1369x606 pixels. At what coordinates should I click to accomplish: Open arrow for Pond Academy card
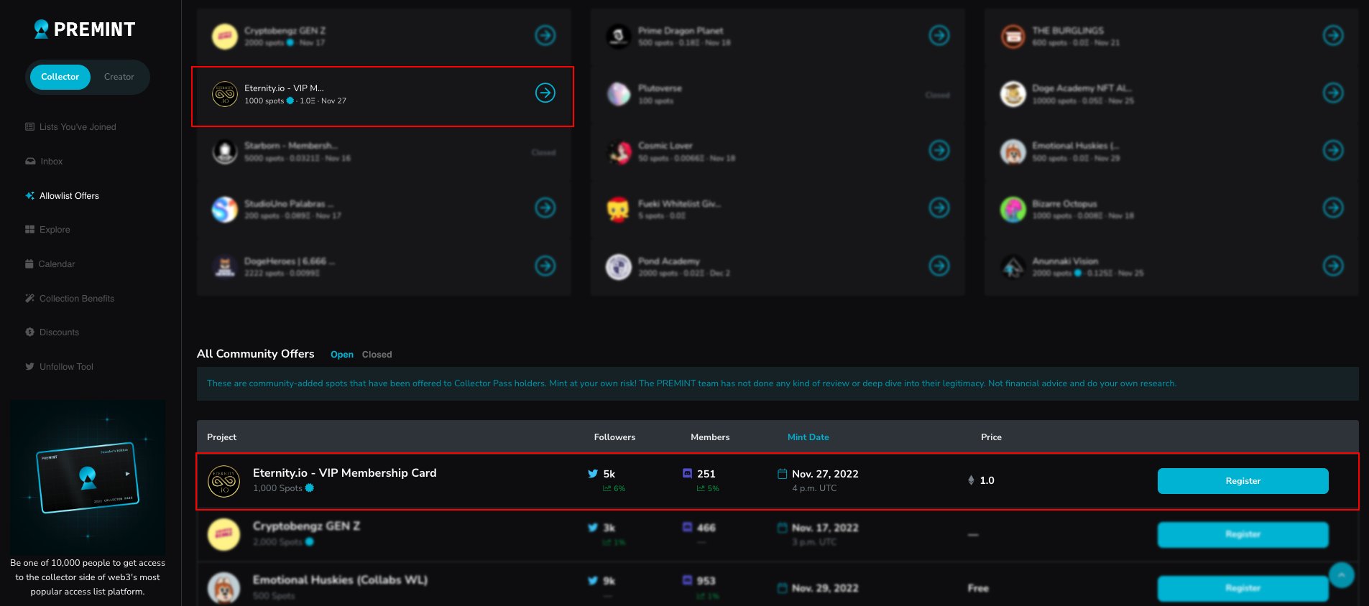939,266
